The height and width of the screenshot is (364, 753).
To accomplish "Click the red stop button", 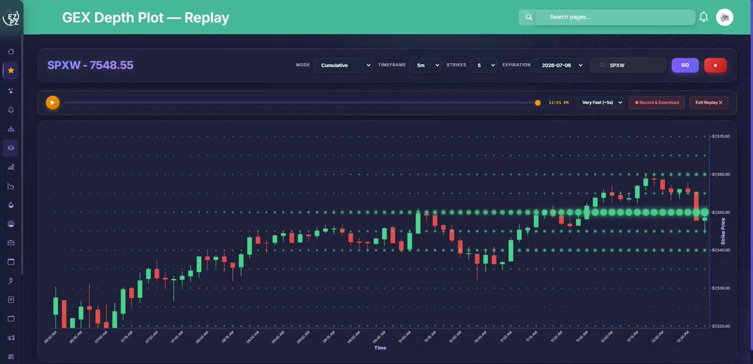I will pyautogui.click(x=715, y=65).
